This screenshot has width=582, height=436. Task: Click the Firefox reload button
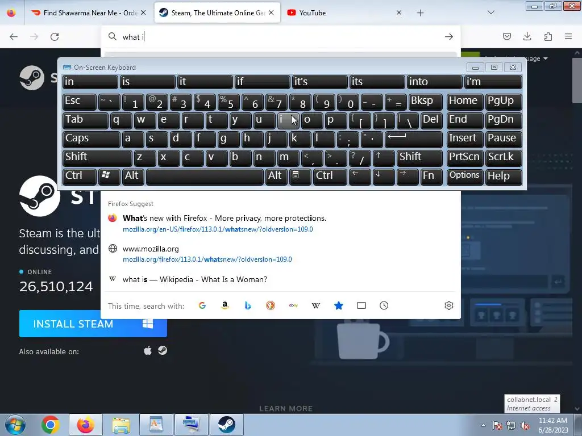55,37
